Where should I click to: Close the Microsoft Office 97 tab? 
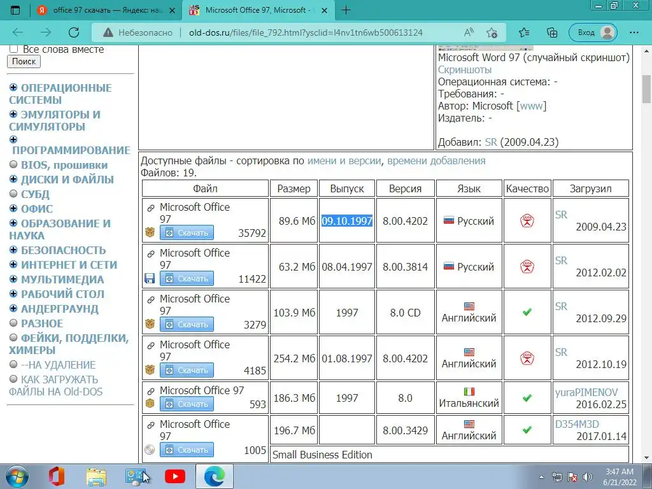(x=325, y=10)
